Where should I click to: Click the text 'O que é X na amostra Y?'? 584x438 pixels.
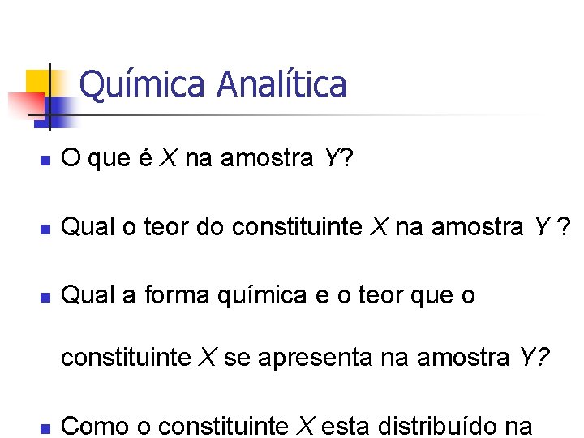coord(207,158)
